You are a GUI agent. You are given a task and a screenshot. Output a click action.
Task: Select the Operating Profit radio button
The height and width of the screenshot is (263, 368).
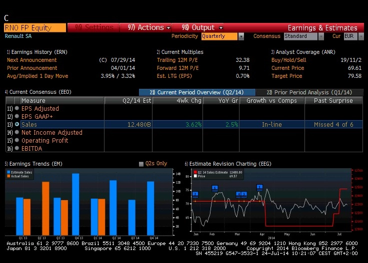tap(17, 140)
